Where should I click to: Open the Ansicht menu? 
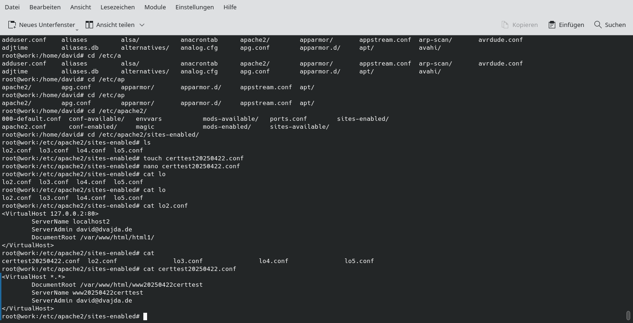tap(80, 7)
